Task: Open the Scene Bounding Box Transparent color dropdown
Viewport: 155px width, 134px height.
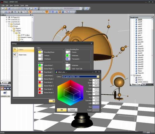Action: coord(69,59)
